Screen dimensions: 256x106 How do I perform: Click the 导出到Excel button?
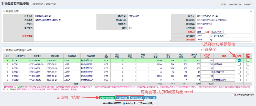click(136, 98)
